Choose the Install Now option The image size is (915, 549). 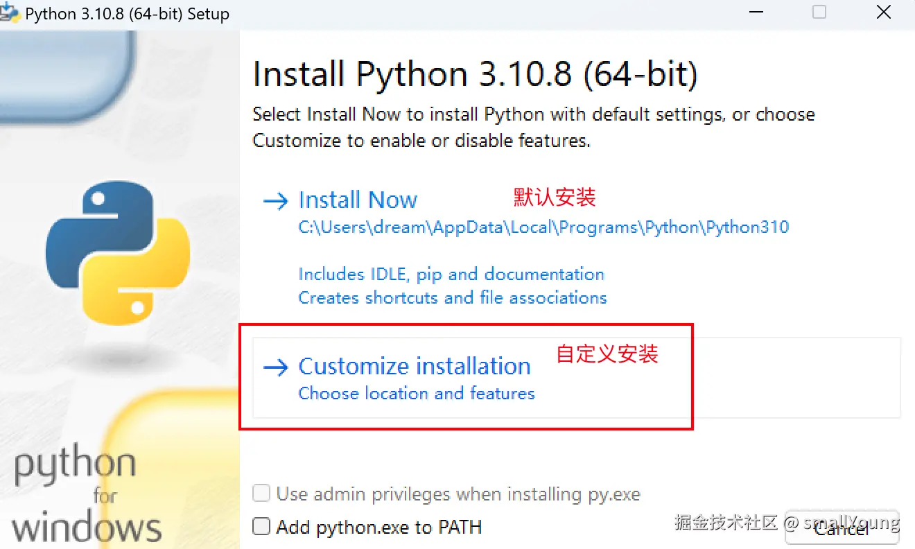pos(358,200)
